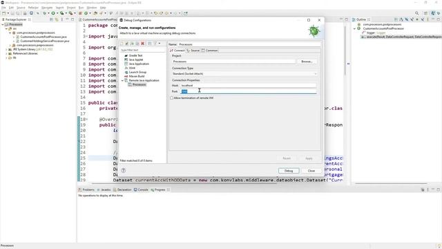This screenshot has height=249, width=442.
Task: Click the Name field containing Processors
Action: pos(249,44)
